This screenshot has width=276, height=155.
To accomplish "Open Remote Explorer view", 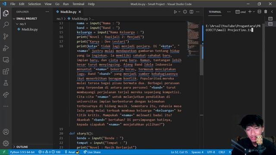I will click(6, 60).
